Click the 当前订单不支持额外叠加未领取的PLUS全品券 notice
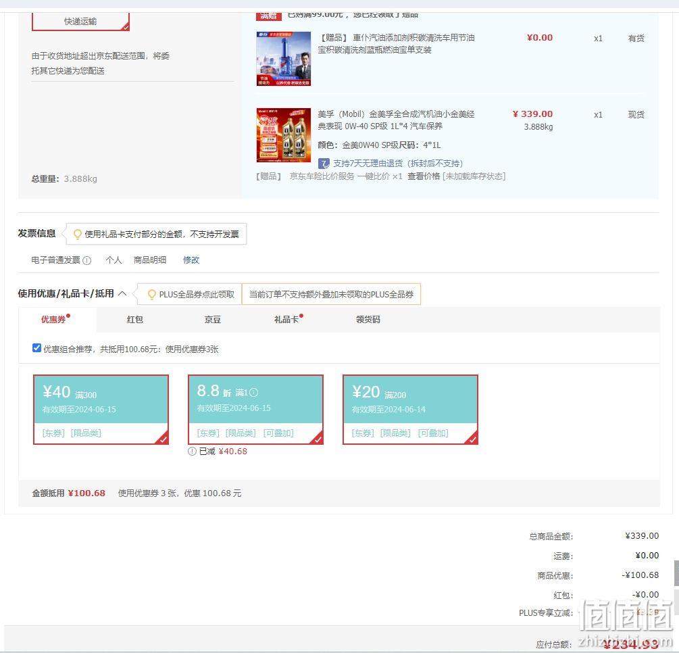The image size is (679, 653). tap(331, 295)
